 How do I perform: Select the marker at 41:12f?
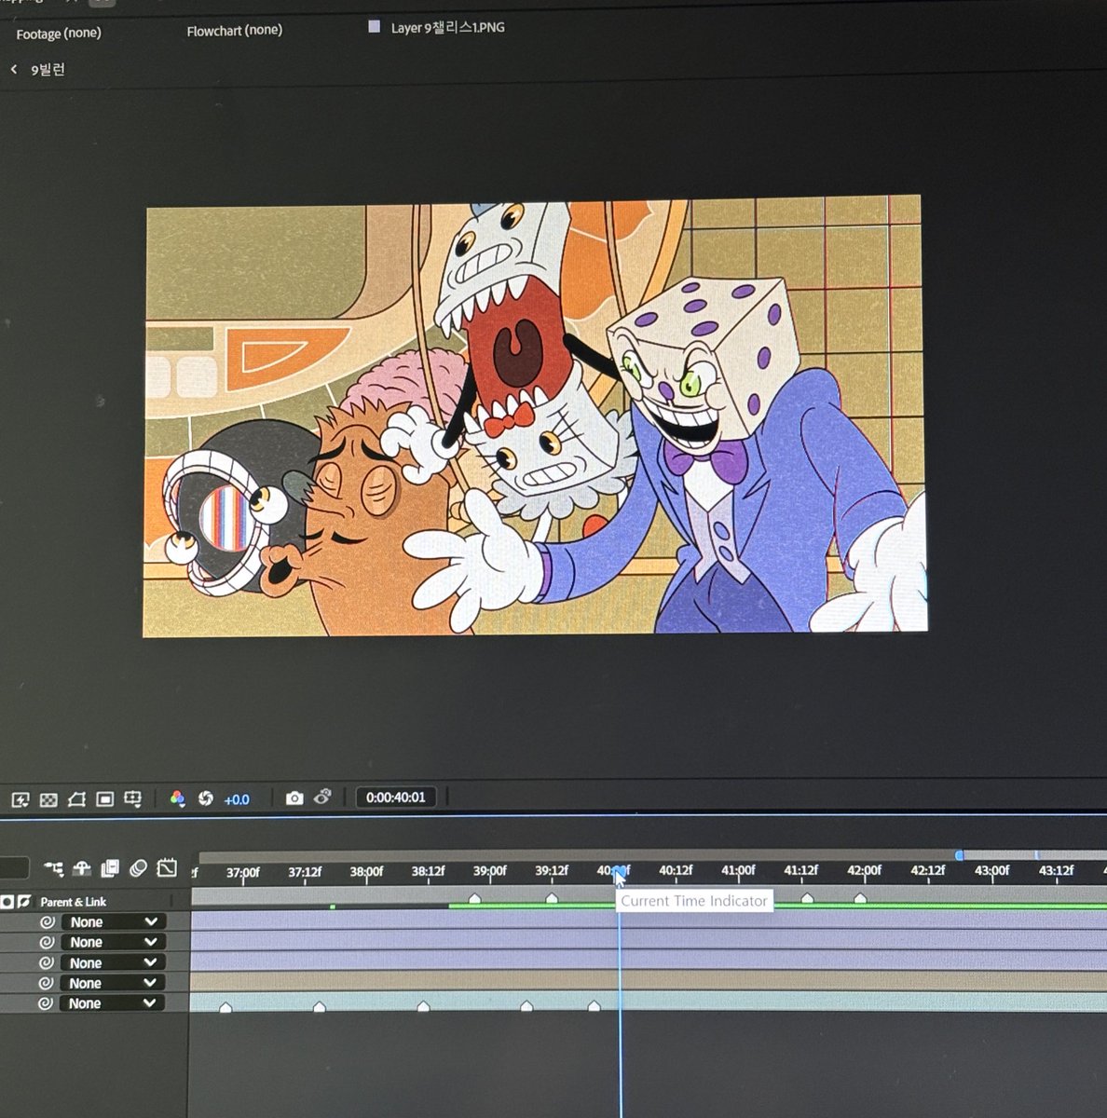[x=807, y=898]
